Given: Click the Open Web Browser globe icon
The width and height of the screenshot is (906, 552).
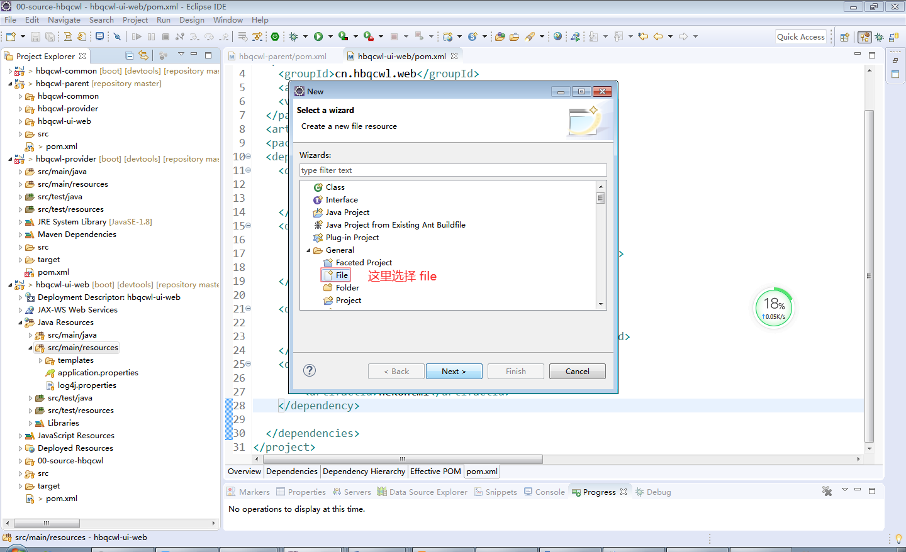Looking at the screenshot, I should 557,36.
